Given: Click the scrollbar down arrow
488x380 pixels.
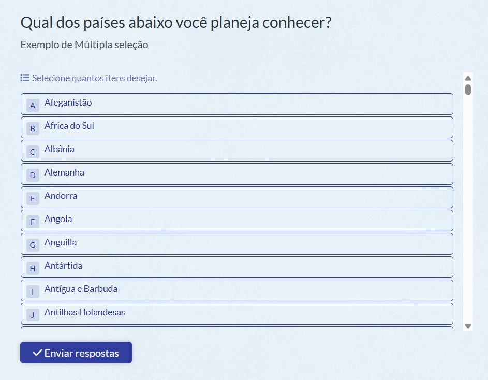Looking at the screenshot, I should coord(468,326).
